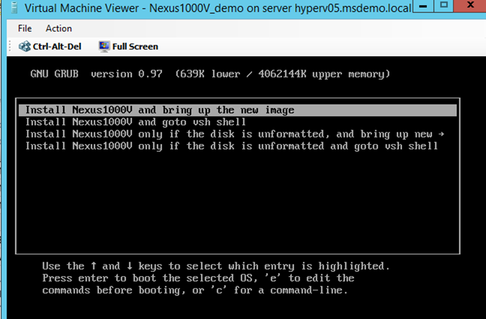Open the Action menu
The height and width of the screenshot is (319, 486).
(59, 29)
